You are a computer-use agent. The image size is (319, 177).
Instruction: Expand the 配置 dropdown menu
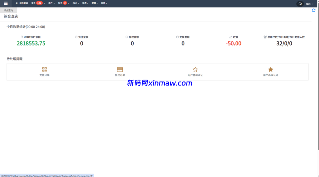[95, 3]
